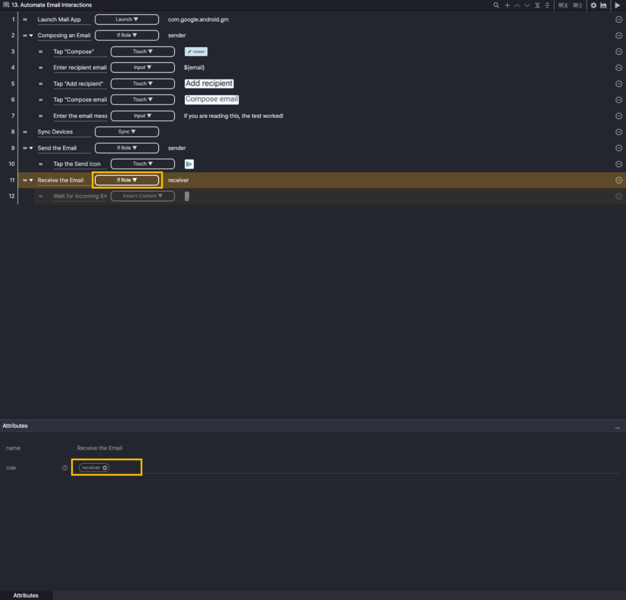Click the plus icon to add a step
626x600 pixels.
pyautogui.click(x=507, y=5)
